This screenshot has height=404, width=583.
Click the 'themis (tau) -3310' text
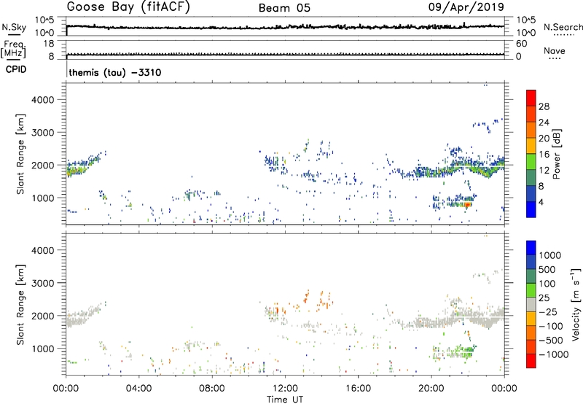(115, 72)
